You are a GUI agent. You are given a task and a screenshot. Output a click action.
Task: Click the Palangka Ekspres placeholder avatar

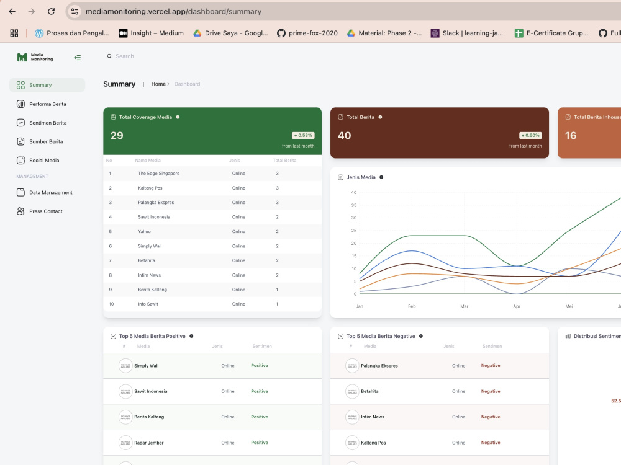(352, 366)
